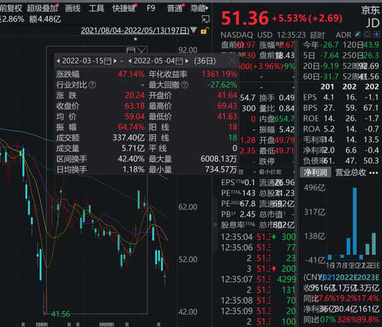Open 工具 menu
The width and height of the screenshot is (382, 327).
click(97, 8)
